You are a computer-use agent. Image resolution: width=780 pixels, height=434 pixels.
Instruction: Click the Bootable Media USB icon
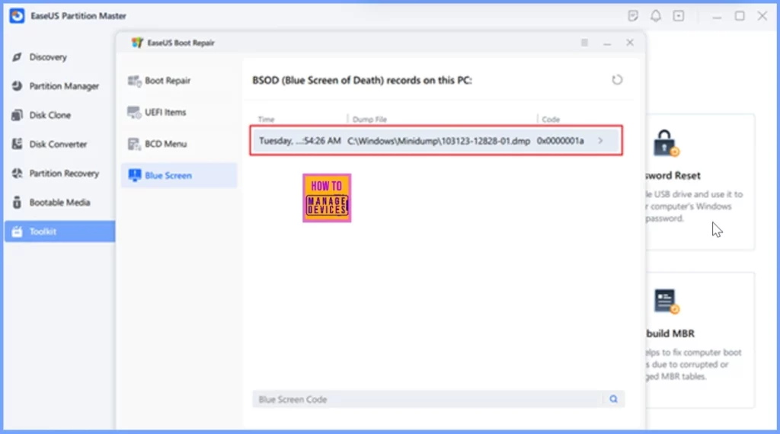point(17,203)
